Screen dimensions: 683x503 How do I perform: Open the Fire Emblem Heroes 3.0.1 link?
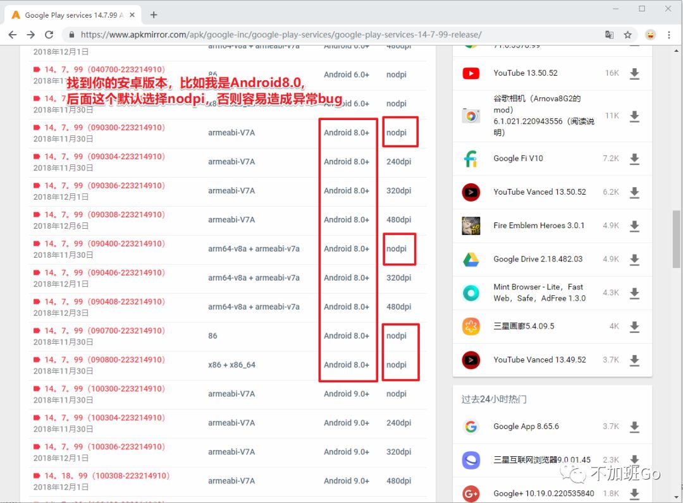coord(539,226)
